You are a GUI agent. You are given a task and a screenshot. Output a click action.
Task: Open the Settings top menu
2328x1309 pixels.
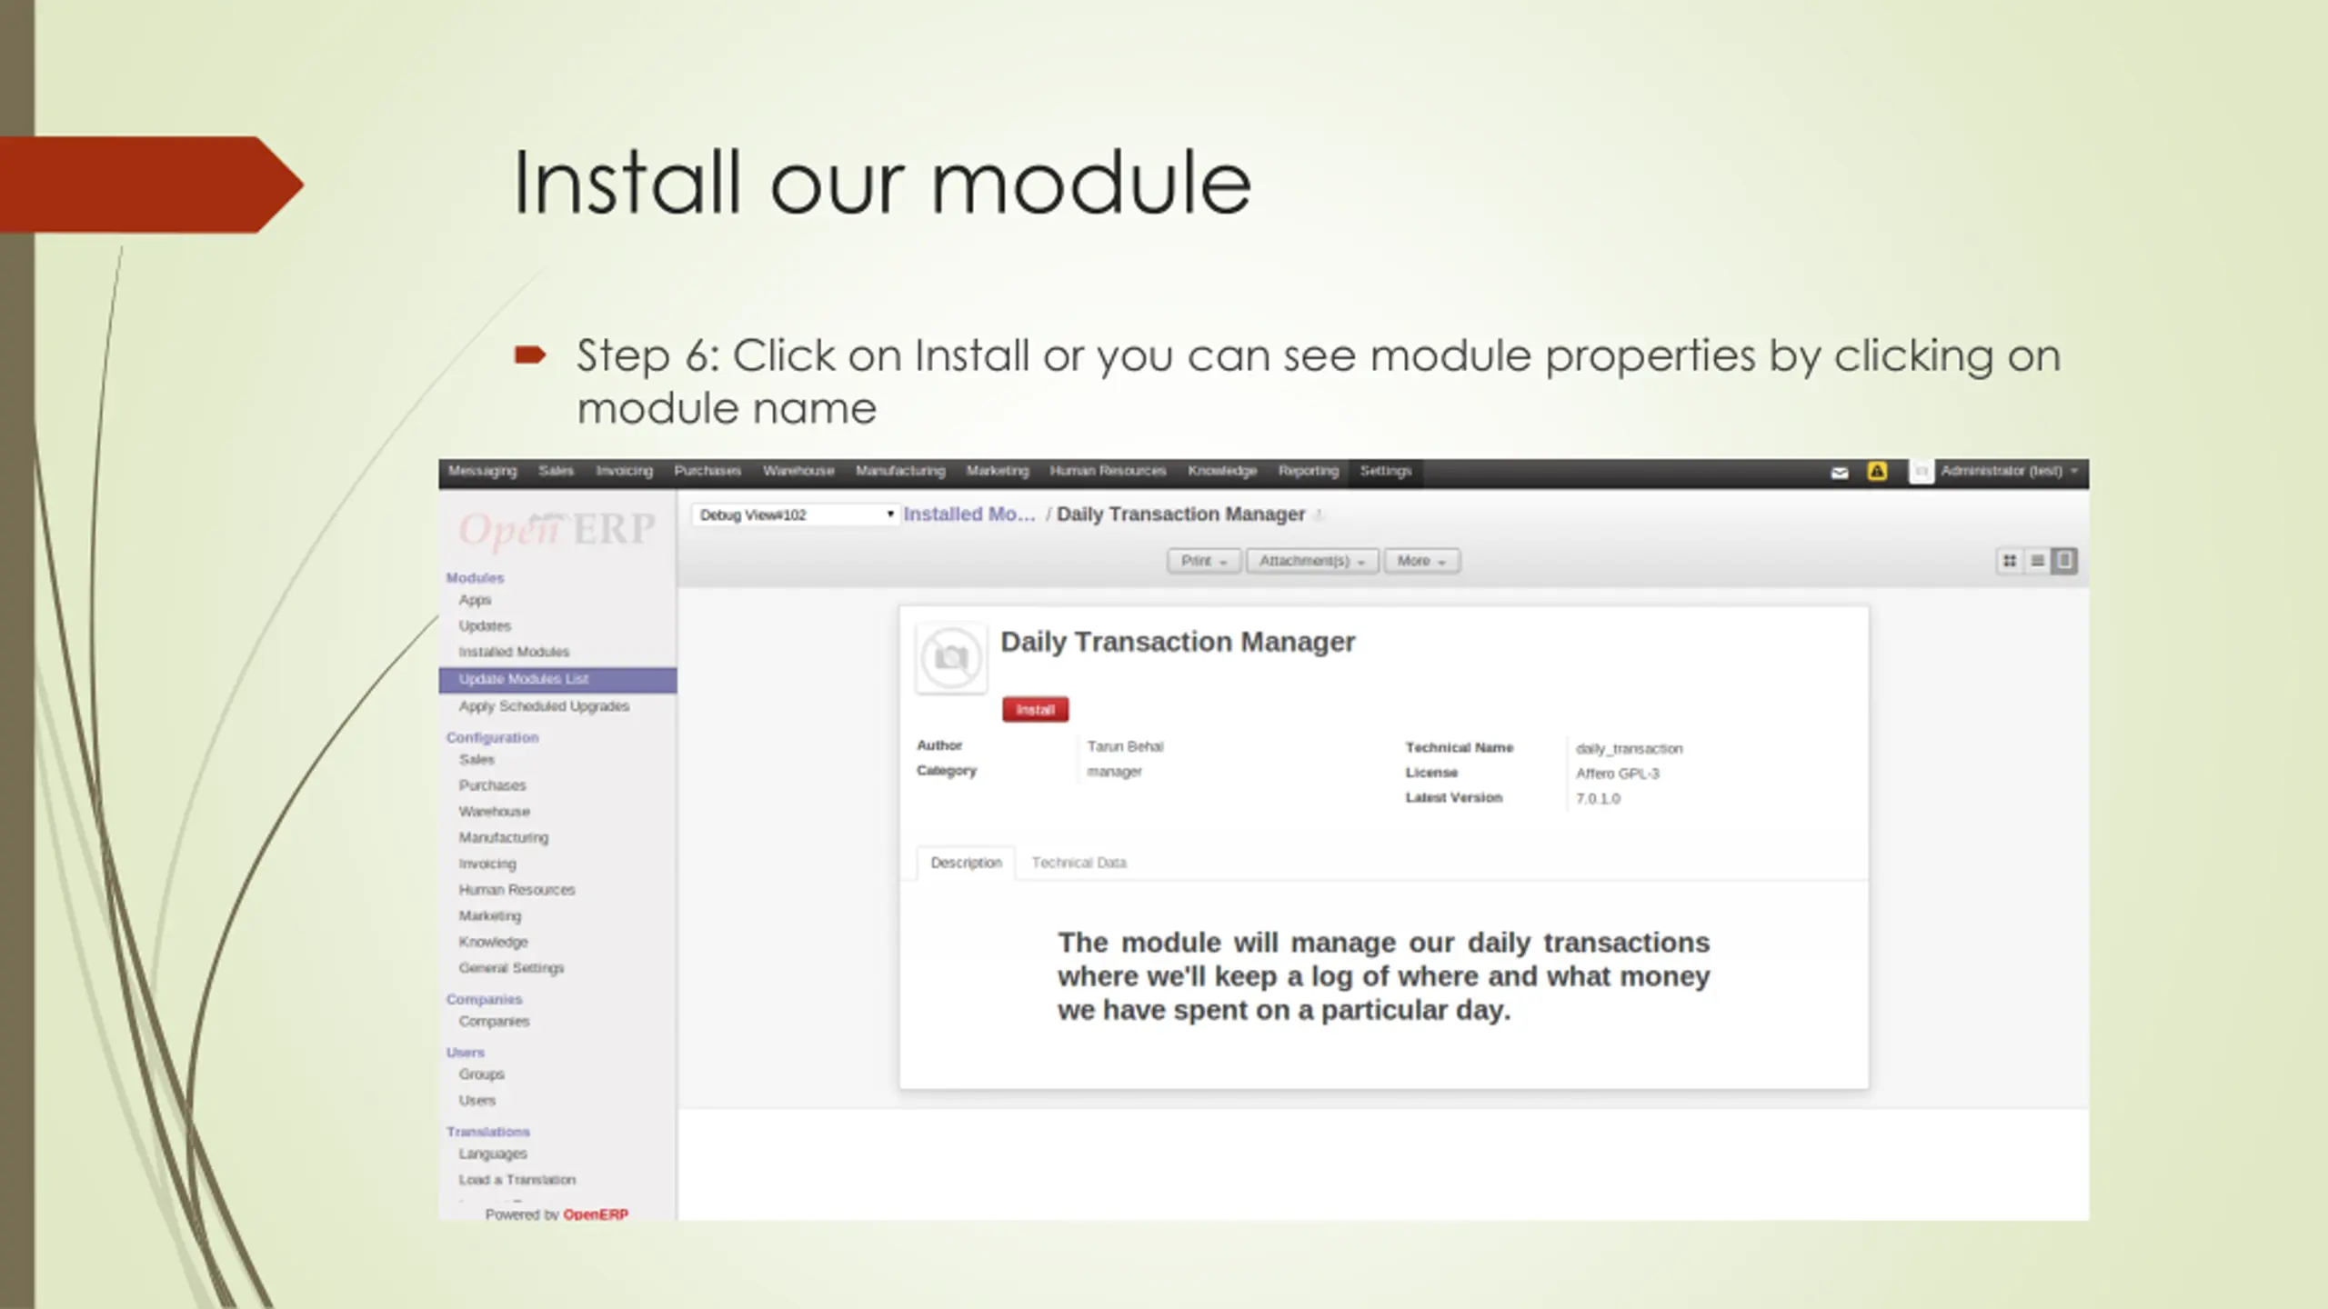[1386, 471]
